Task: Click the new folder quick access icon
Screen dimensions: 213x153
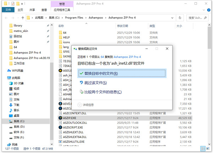Action: [x=18, y=4]
